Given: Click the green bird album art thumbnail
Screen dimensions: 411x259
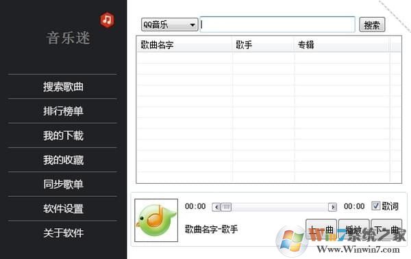Looking at the screenshot, I should [x=156, y=220].
